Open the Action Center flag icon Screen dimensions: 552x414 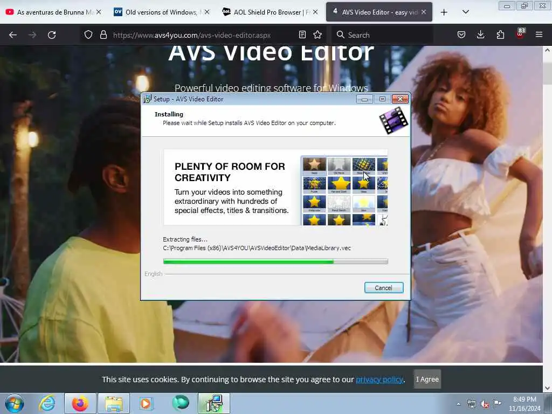click(x=497, y=403)
